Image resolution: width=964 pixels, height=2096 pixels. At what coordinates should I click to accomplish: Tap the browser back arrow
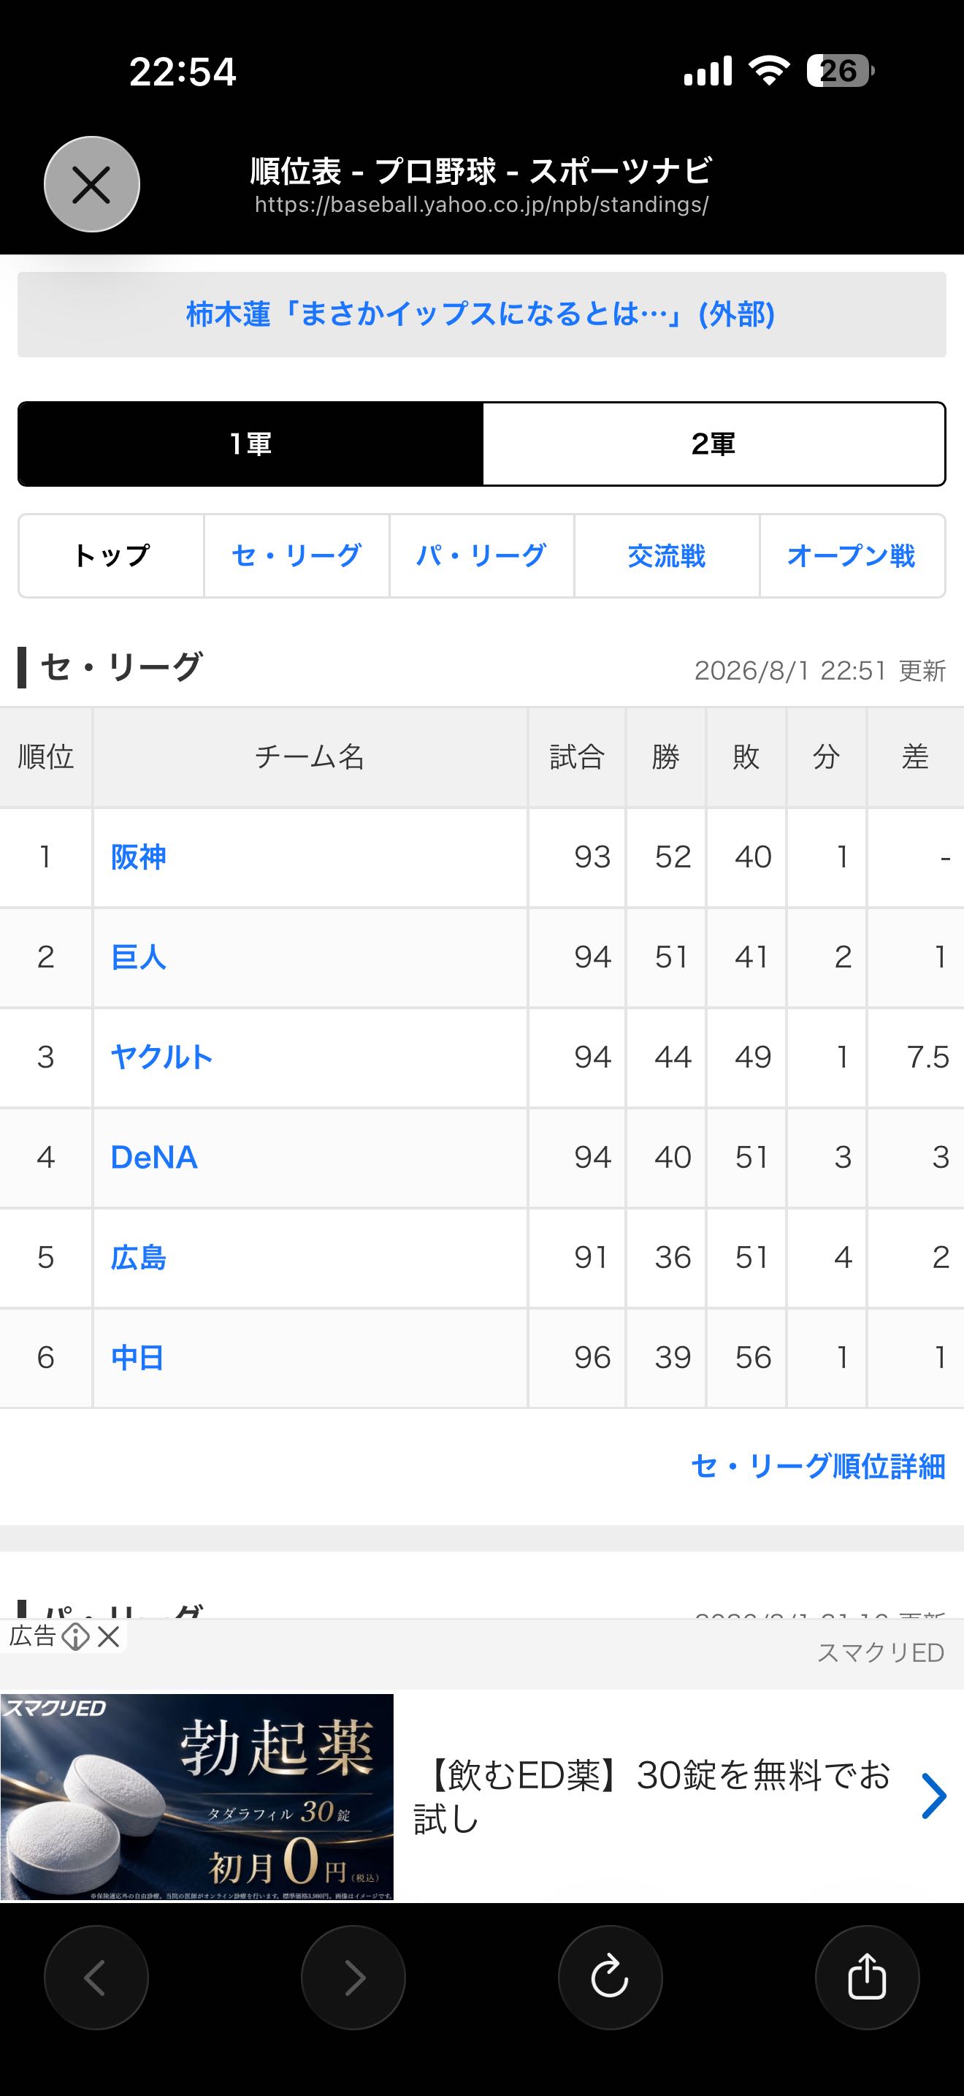[x=96, y=1977]
